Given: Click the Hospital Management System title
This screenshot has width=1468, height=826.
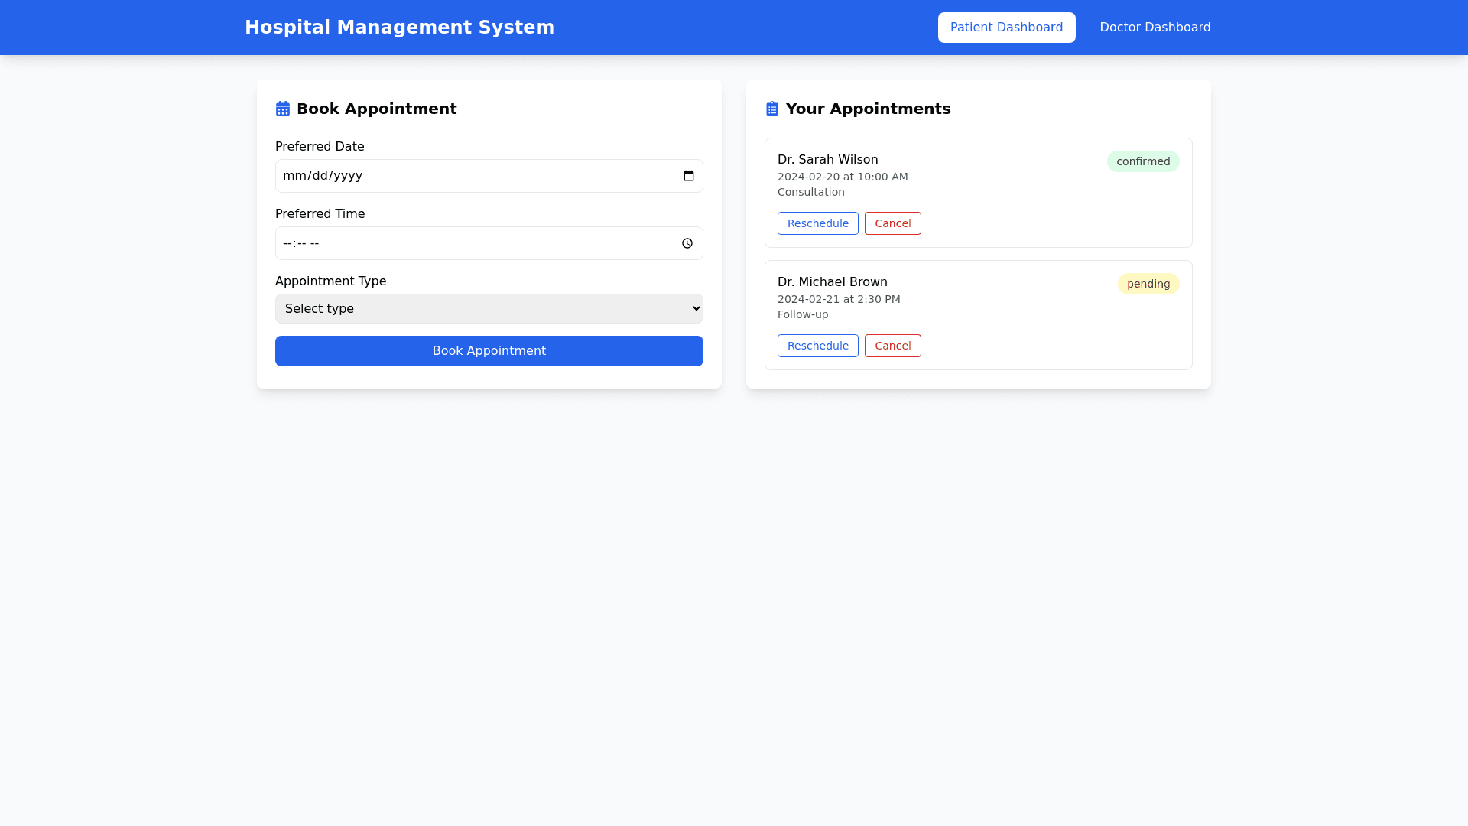Looking at the screenshot, I should tap(399, 28).
